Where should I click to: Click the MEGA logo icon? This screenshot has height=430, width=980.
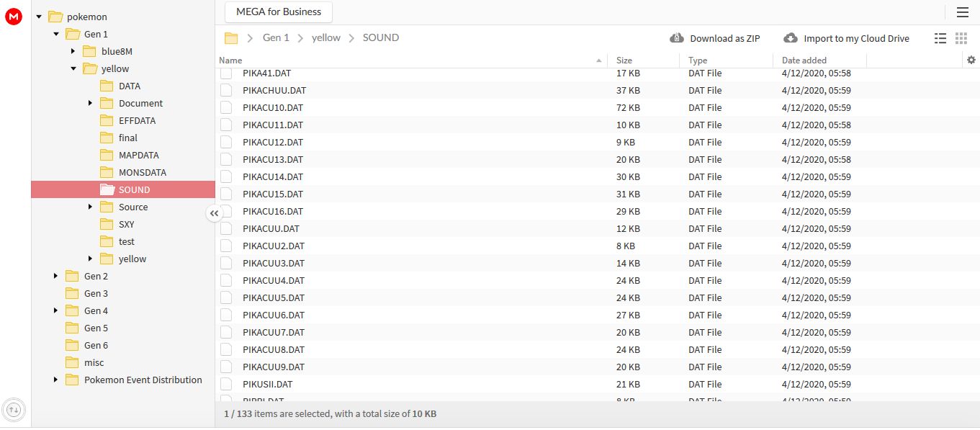click(x=14, y=17)
